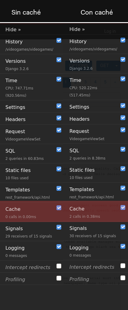Open Templates panel in Con caché toolbar
128x310 pixels.
point(82,189)
